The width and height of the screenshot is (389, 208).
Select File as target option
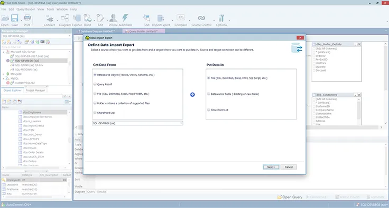pyautogui.click(x=209, y=78)
